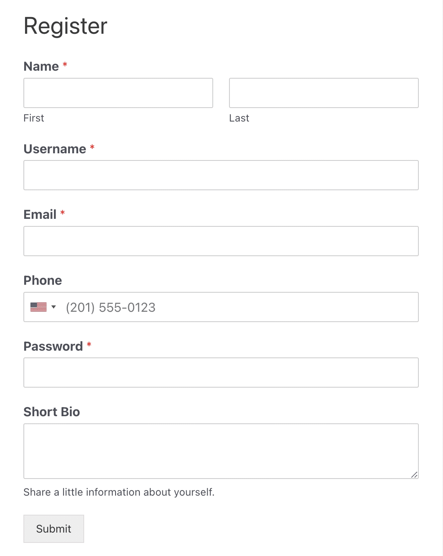Click the Password input field
This screenshot has width=443, height=556.
click(x=221, y=373)
